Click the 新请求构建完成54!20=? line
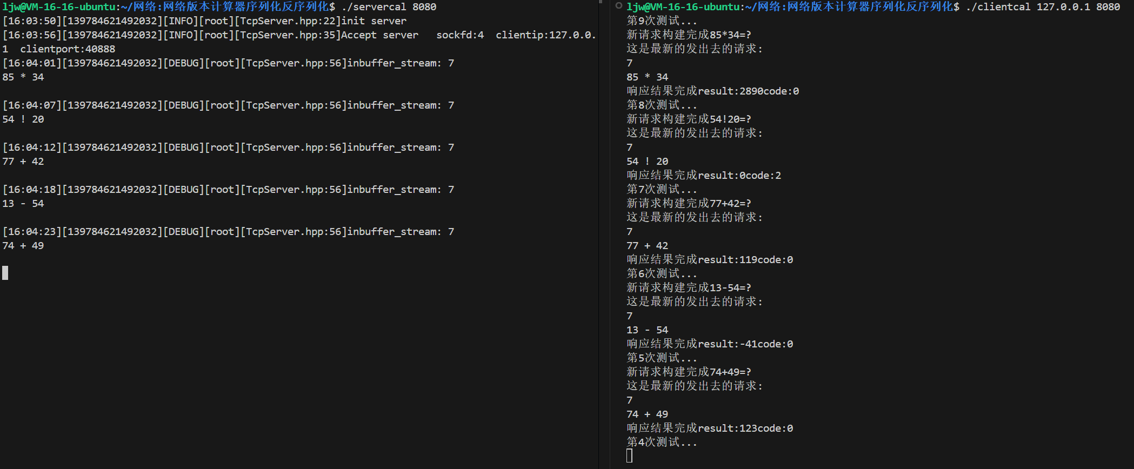The width and height of the screenshot is (1134, 469). pyautogui.click(x=688, y=119)
